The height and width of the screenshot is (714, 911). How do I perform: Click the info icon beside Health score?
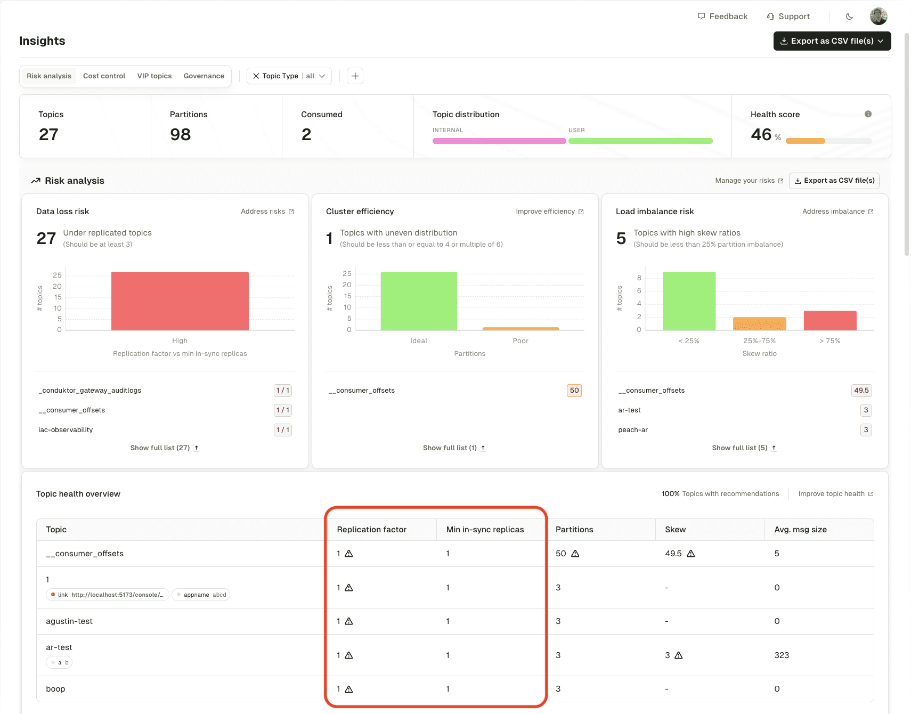click(x=868, y=113)
